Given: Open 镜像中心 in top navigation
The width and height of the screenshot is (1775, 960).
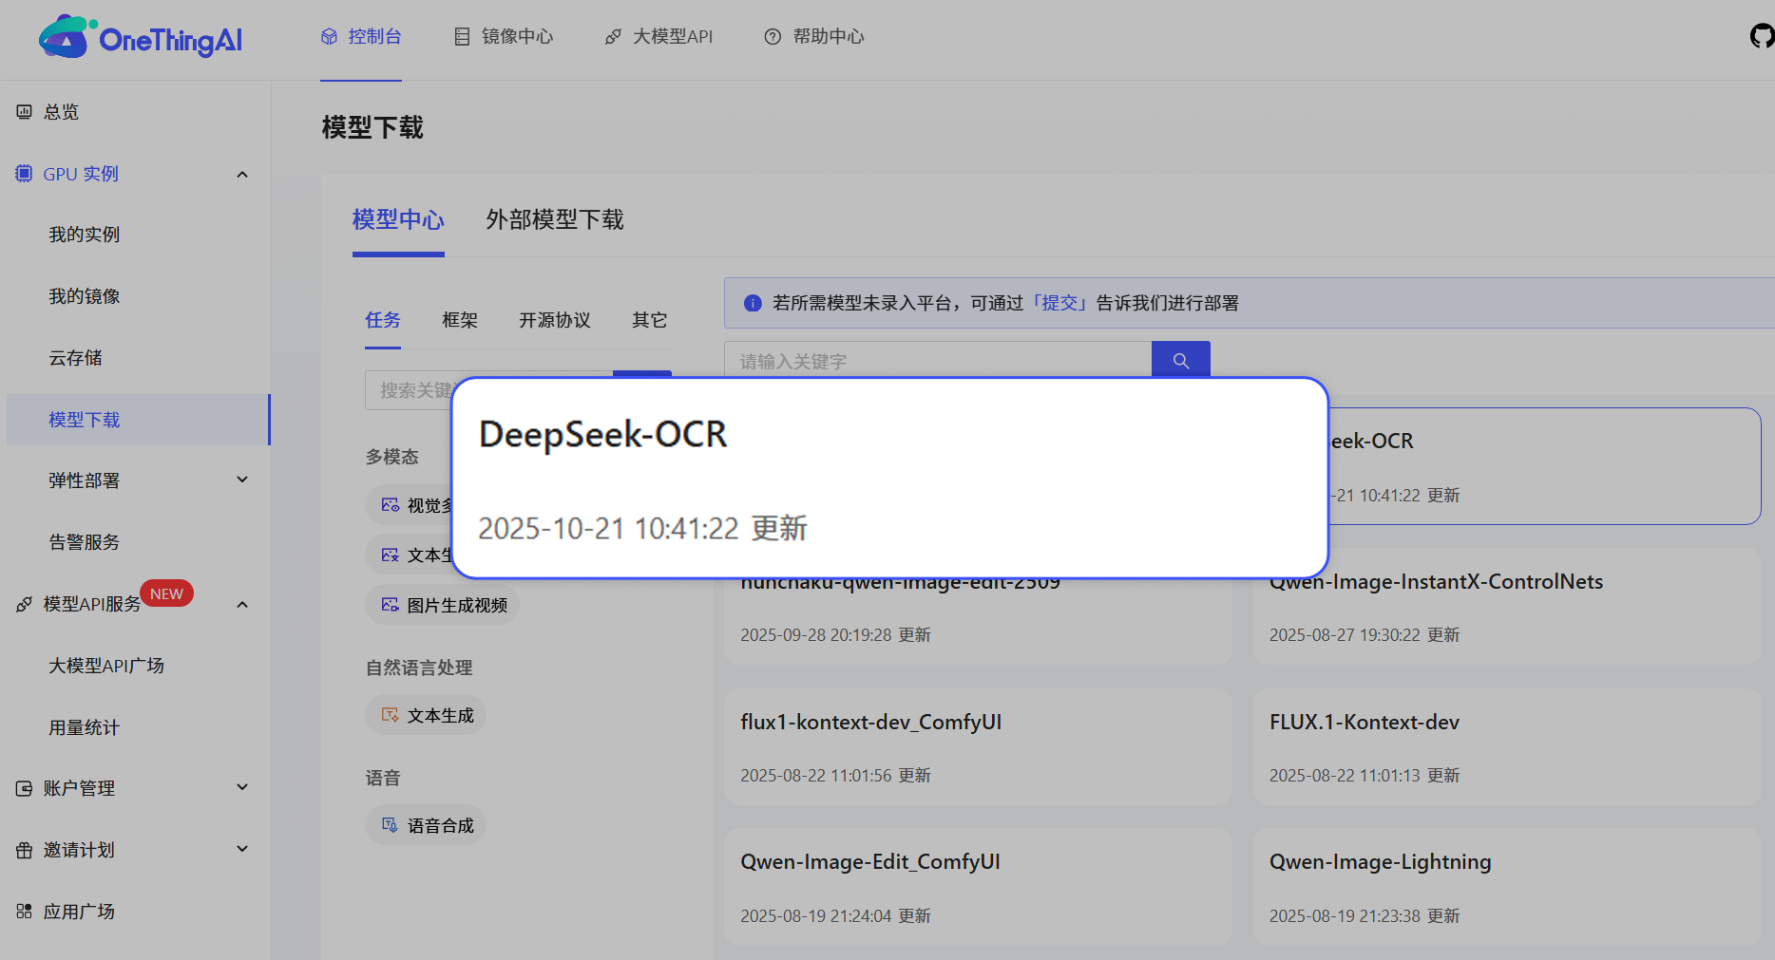Looking at the screenshot, I should coord(504,37).
